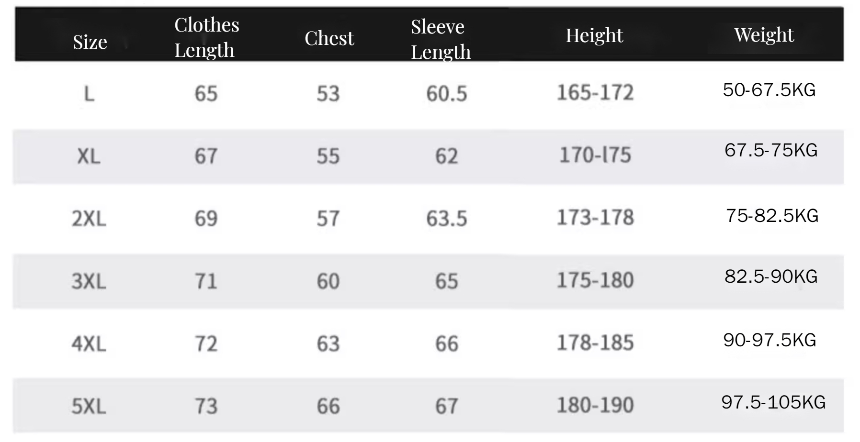Click the 50-67.5KG weight cell
This screenshot has width=860, height=442.
point(769,90)
